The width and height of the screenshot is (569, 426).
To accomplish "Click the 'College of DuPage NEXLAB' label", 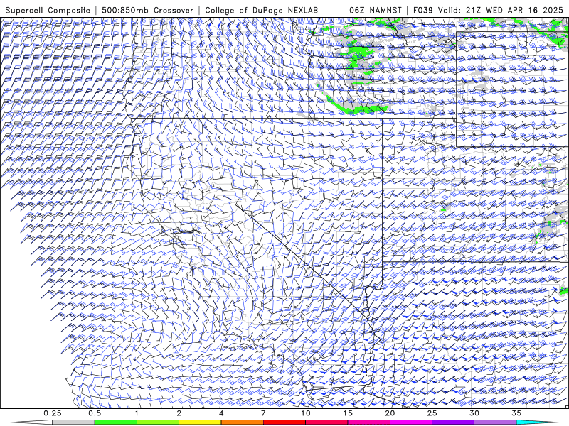I will (262, 10).
